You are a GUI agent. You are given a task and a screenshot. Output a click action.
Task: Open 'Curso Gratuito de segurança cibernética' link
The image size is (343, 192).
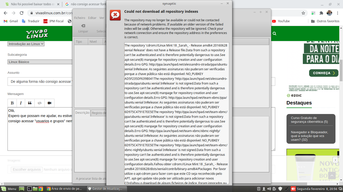coord(309,120)
